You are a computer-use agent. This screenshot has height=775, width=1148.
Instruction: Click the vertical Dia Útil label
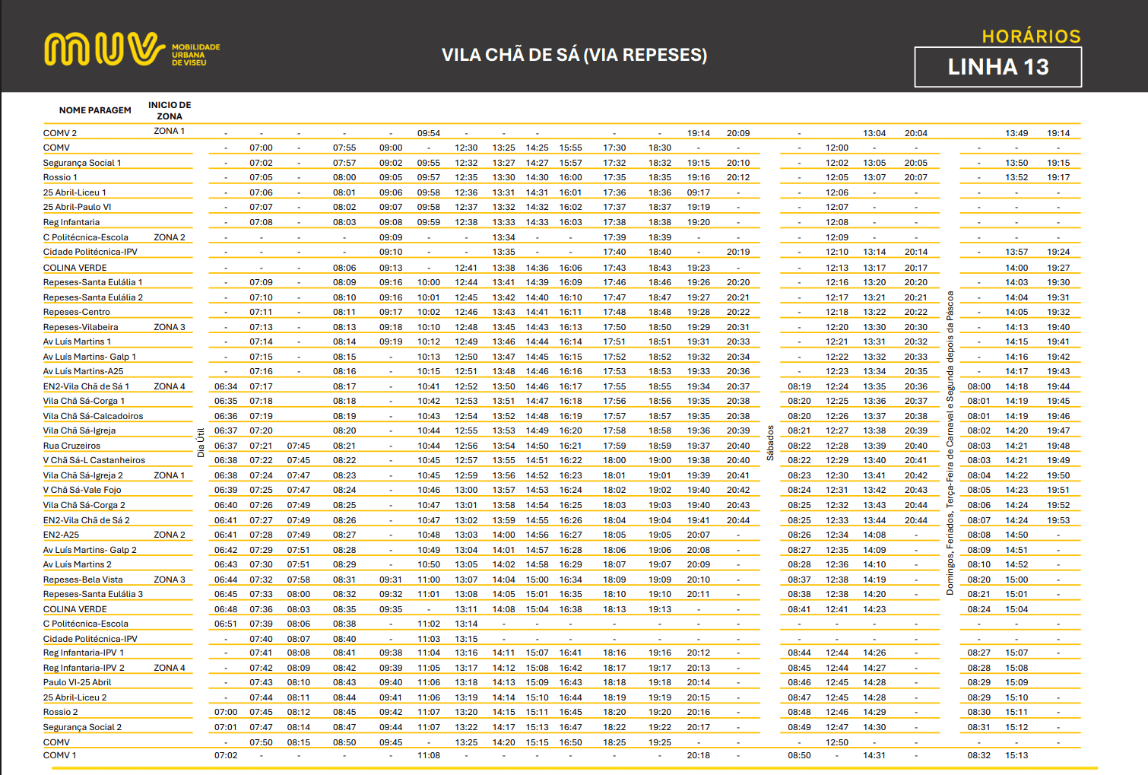[201, 443]
